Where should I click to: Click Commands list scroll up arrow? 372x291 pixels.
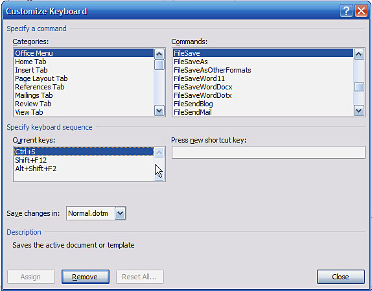(x=359, y=54)
